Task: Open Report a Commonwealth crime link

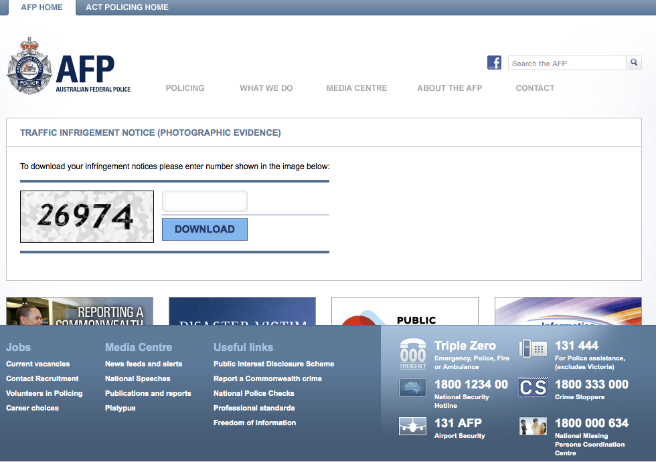Action: [x=268, y=378]
